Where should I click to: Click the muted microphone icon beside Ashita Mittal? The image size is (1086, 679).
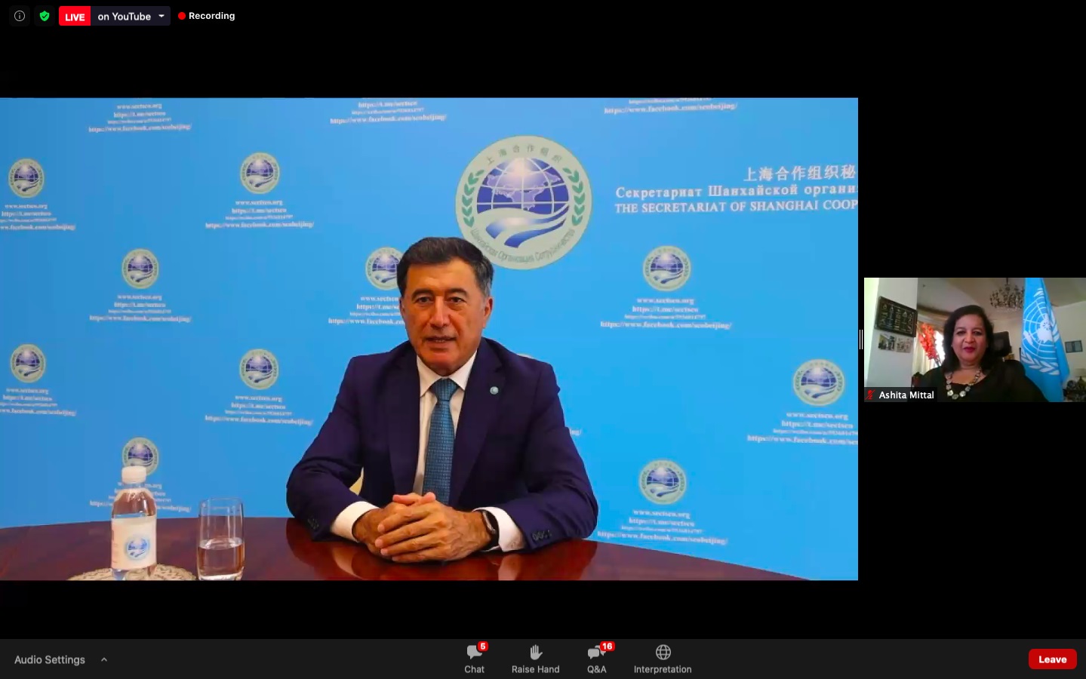tap(870, 395)
